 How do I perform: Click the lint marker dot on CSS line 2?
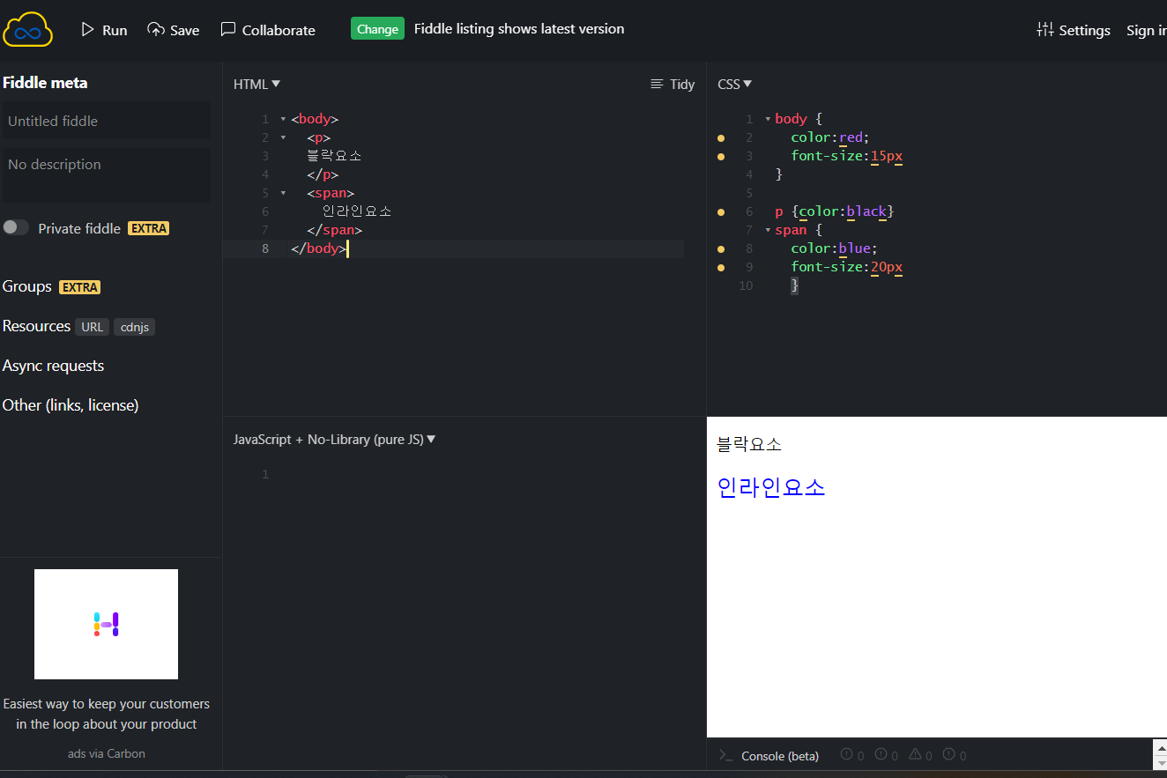[x=721, y=137]
